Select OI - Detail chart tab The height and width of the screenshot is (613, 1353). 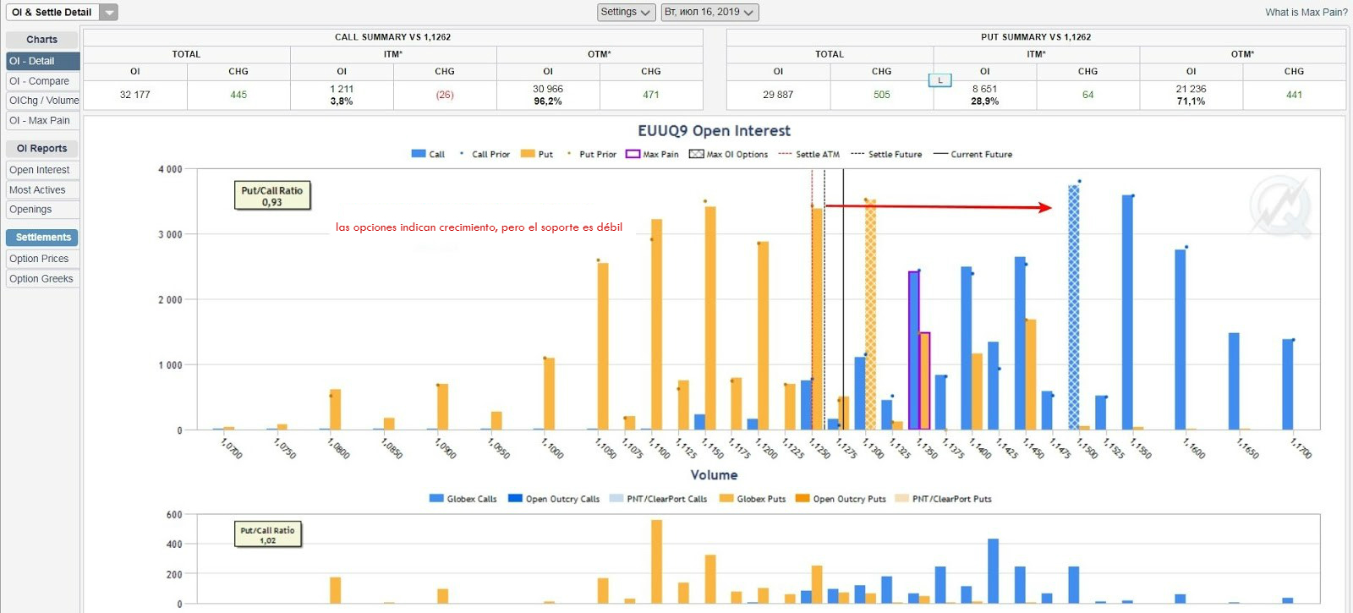[x=42, y=61]
